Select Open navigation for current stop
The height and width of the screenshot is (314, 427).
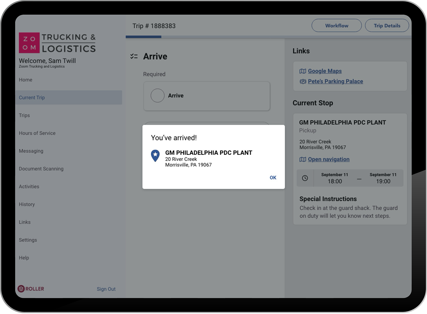(328, 160)
